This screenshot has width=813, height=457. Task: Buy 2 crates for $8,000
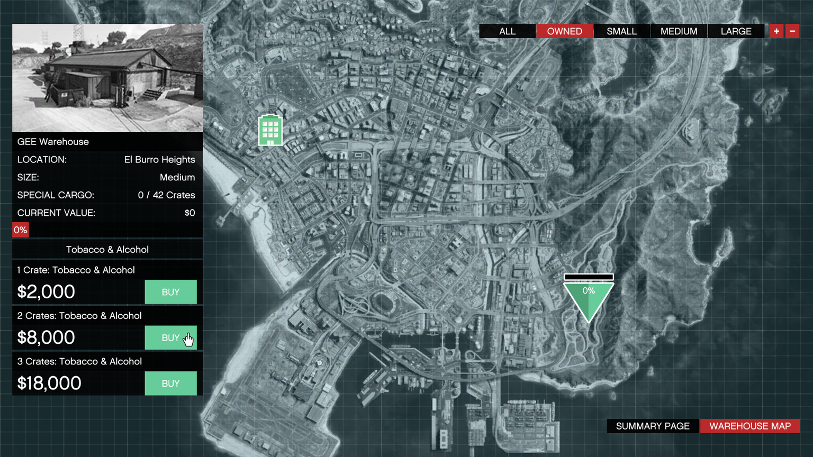[x=170, y=337]
